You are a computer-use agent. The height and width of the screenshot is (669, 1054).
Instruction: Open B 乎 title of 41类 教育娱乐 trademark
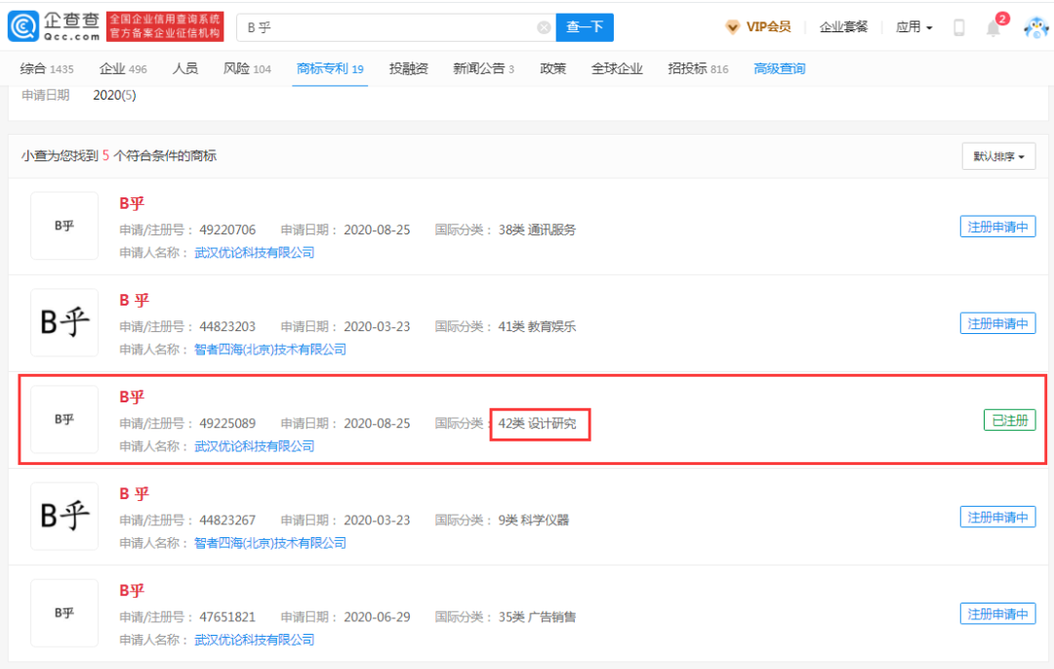(134, 301)
